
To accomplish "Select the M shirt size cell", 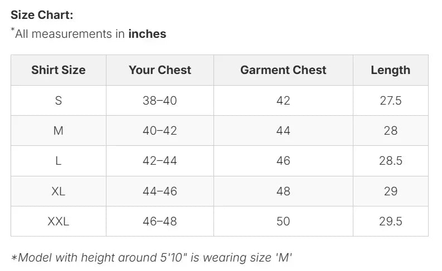I will (59, 131).
